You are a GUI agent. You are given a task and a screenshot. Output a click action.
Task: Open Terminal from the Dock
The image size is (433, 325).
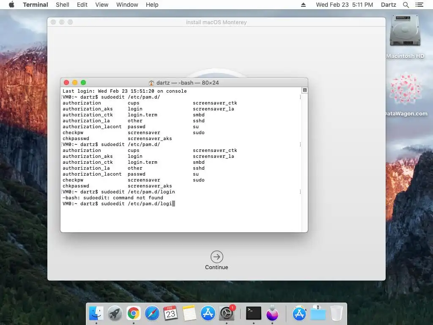click(x=254, y=314)
